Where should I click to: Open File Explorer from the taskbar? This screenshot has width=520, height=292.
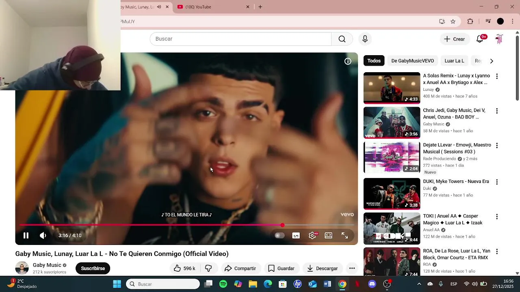[253, 284]
